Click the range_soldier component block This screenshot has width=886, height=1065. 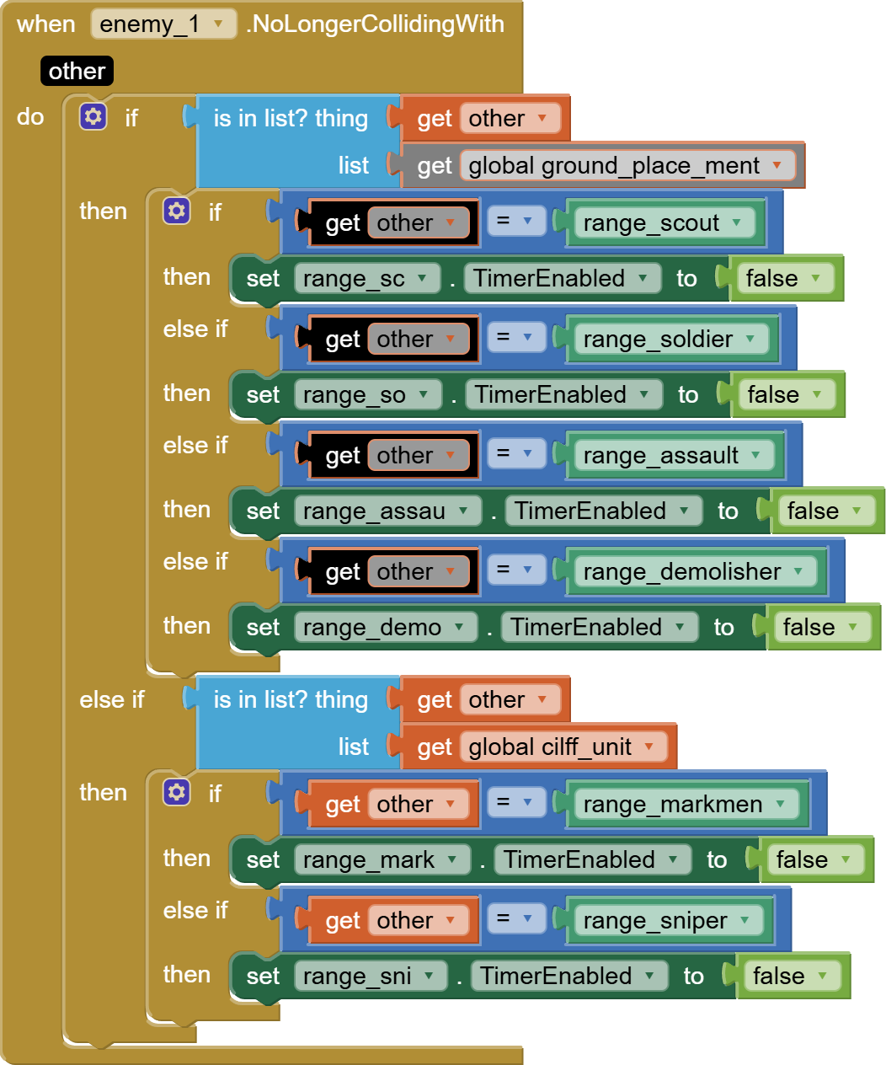click(x=672, y=339)
